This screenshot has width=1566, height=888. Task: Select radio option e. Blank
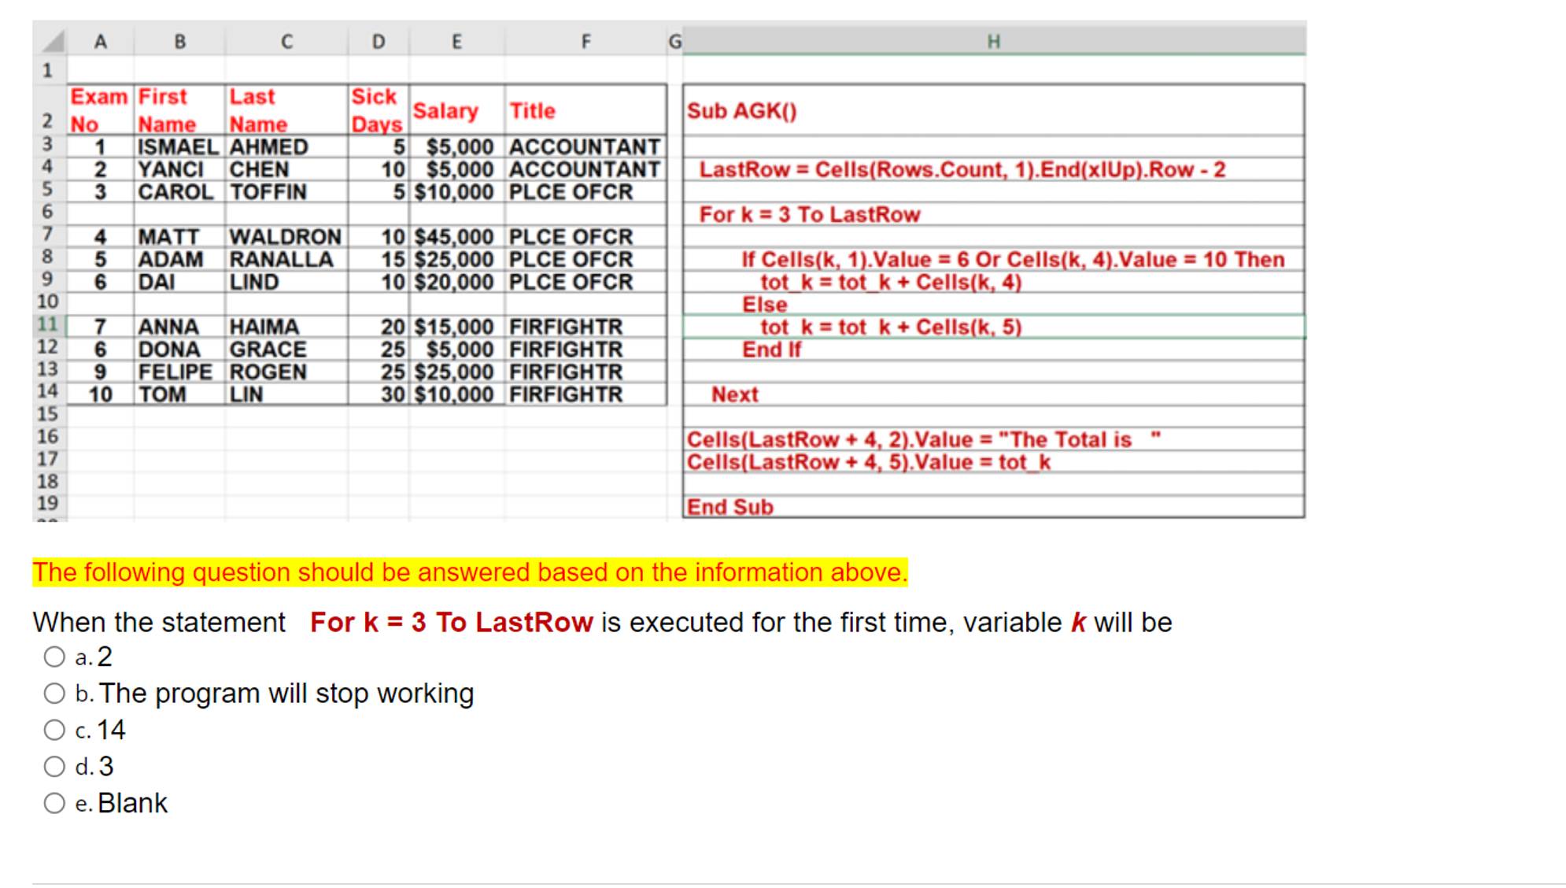[54, 803]
